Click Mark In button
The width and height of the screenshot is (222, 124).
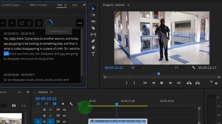coord(127,83)
